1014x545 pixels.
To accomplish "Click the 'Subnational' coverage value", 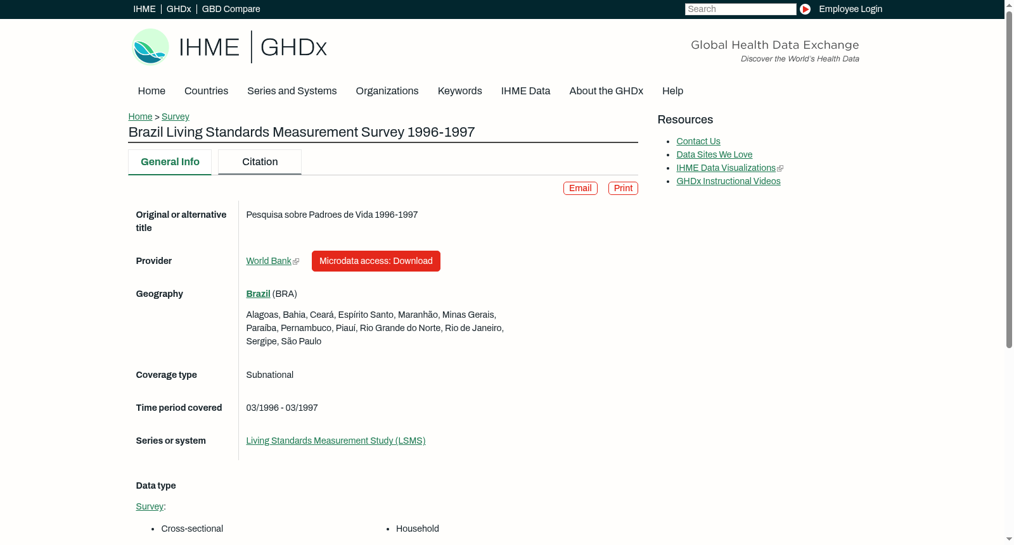I will pyautogui.click(x=270, y=375).
